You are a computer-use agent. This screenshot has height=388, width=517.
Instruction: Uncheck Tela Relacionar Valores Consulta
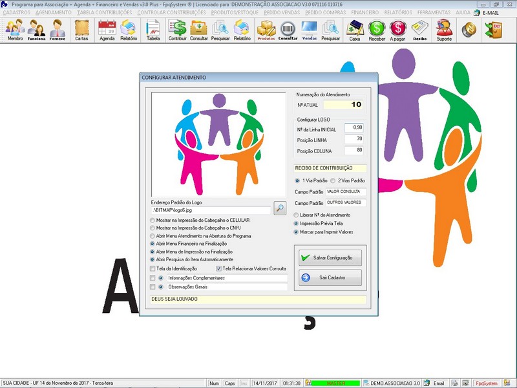(218, 268)
